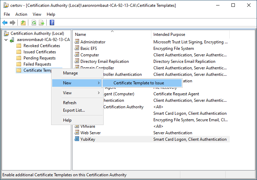Click the Web Server template icon
Screen dimensions: 257x180
77,133
